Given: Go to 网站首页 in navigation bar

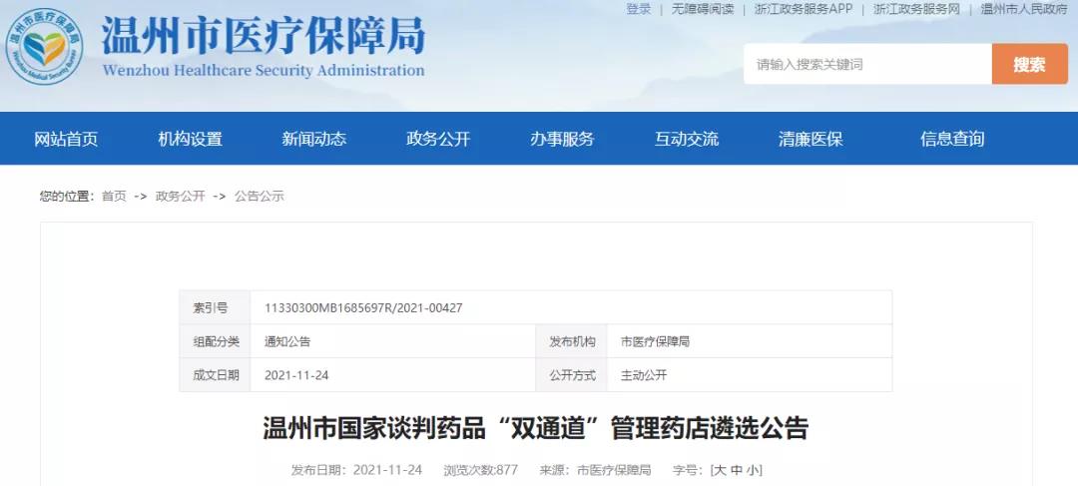Looking at the screenshot, I should tap(66, 139).
